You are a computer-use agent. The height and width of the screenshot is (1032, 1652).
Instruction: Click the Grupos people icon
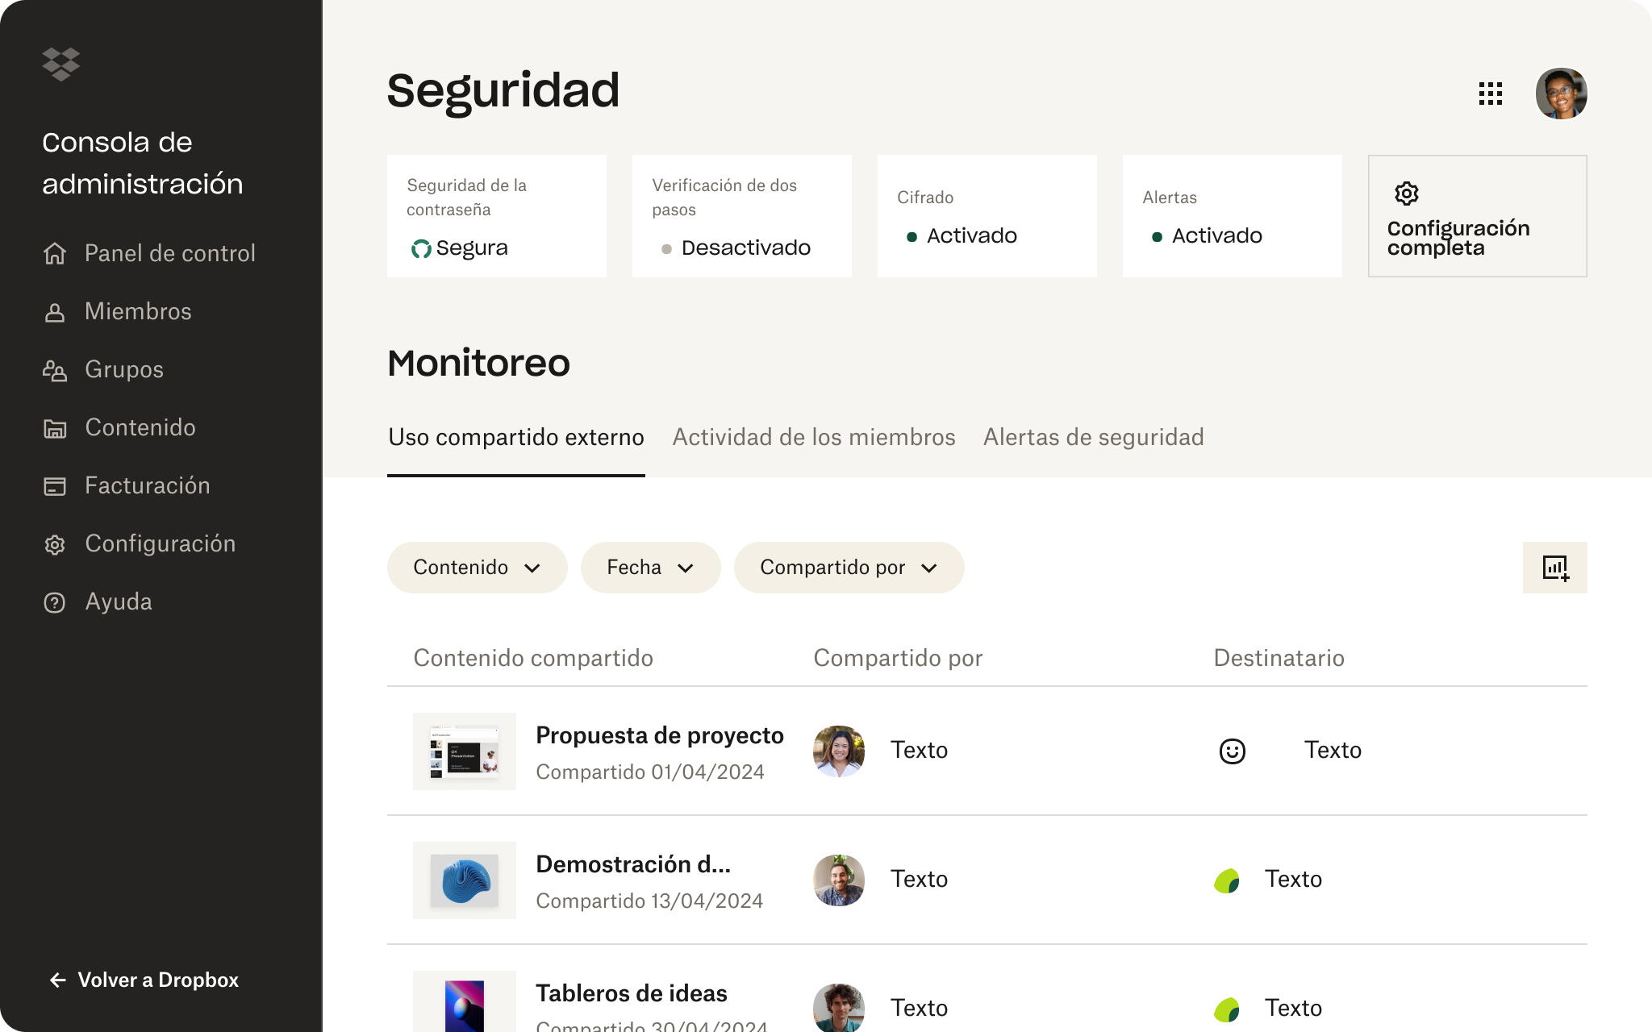point(55,370)
